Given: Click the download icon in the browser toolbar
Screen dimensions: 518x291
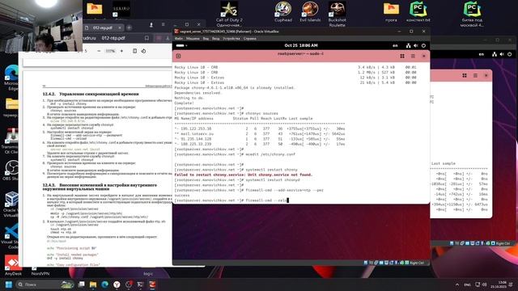Looking at the screenshot, I should point(168,38).
